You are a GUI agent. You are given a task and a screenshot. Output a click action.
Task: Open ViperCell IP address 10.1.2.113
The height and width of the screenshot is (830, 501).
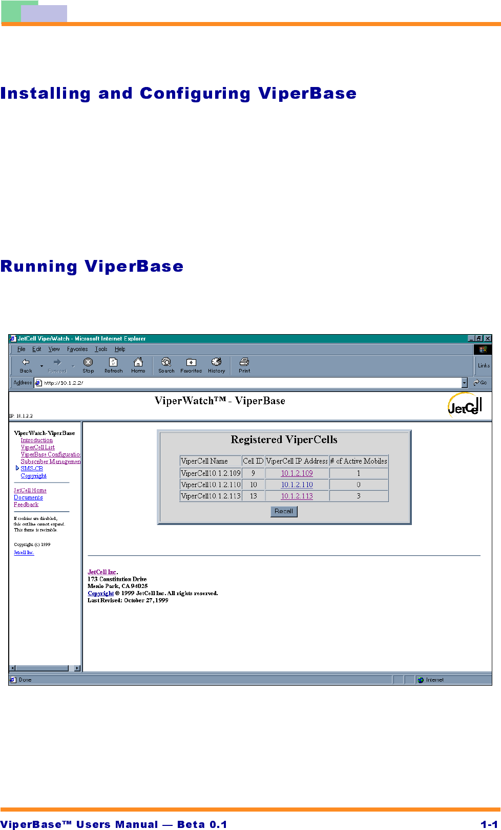(297, 496)
